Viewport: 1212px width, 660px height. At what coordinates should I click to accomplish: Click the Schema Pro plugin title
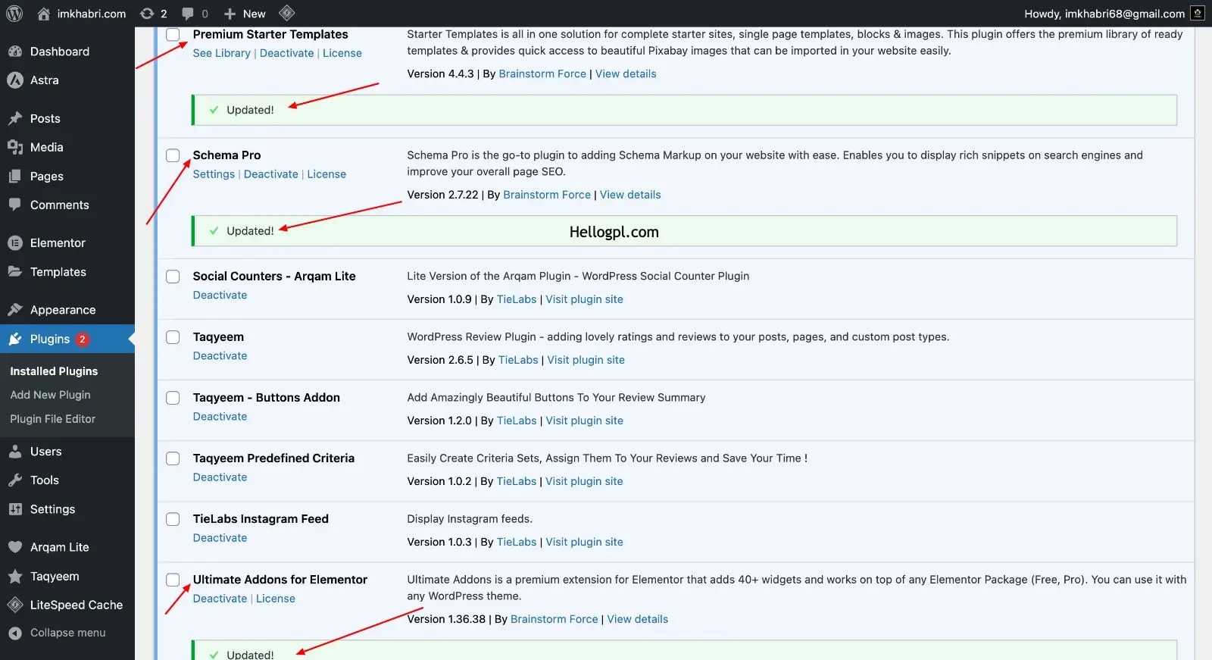coord(226,155)
